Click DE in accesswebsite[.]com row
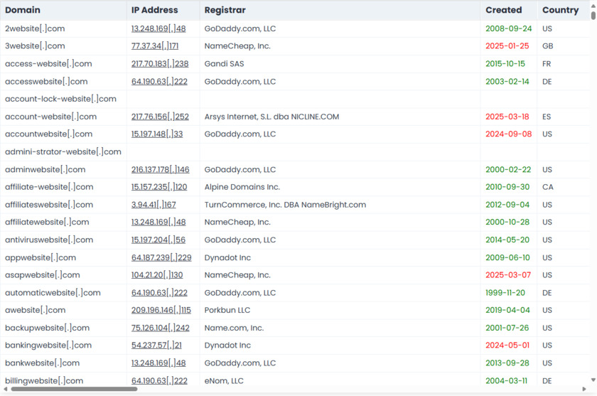Image resolution: width=597 pixels, height=396 pixels. (x=547, y=82)
